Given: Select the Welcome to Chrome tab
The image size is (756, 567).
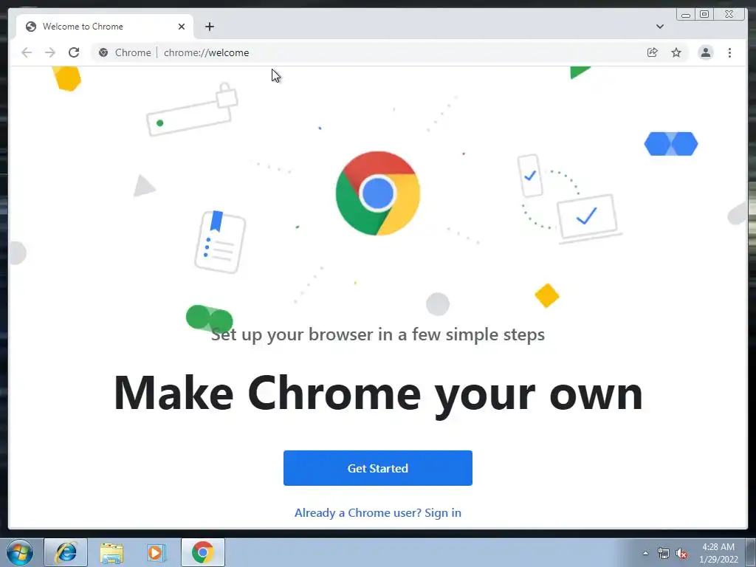Looking at the screenshot, I should point(105,27).
